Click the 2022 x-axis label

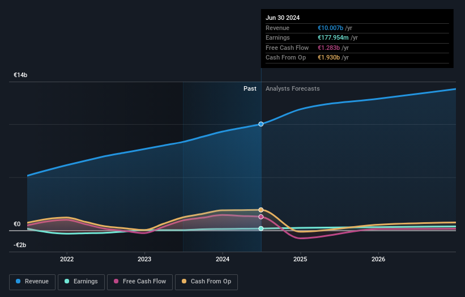(67, 259)
